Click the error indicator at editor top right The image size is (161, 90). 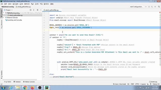click(x=160, y=12)
